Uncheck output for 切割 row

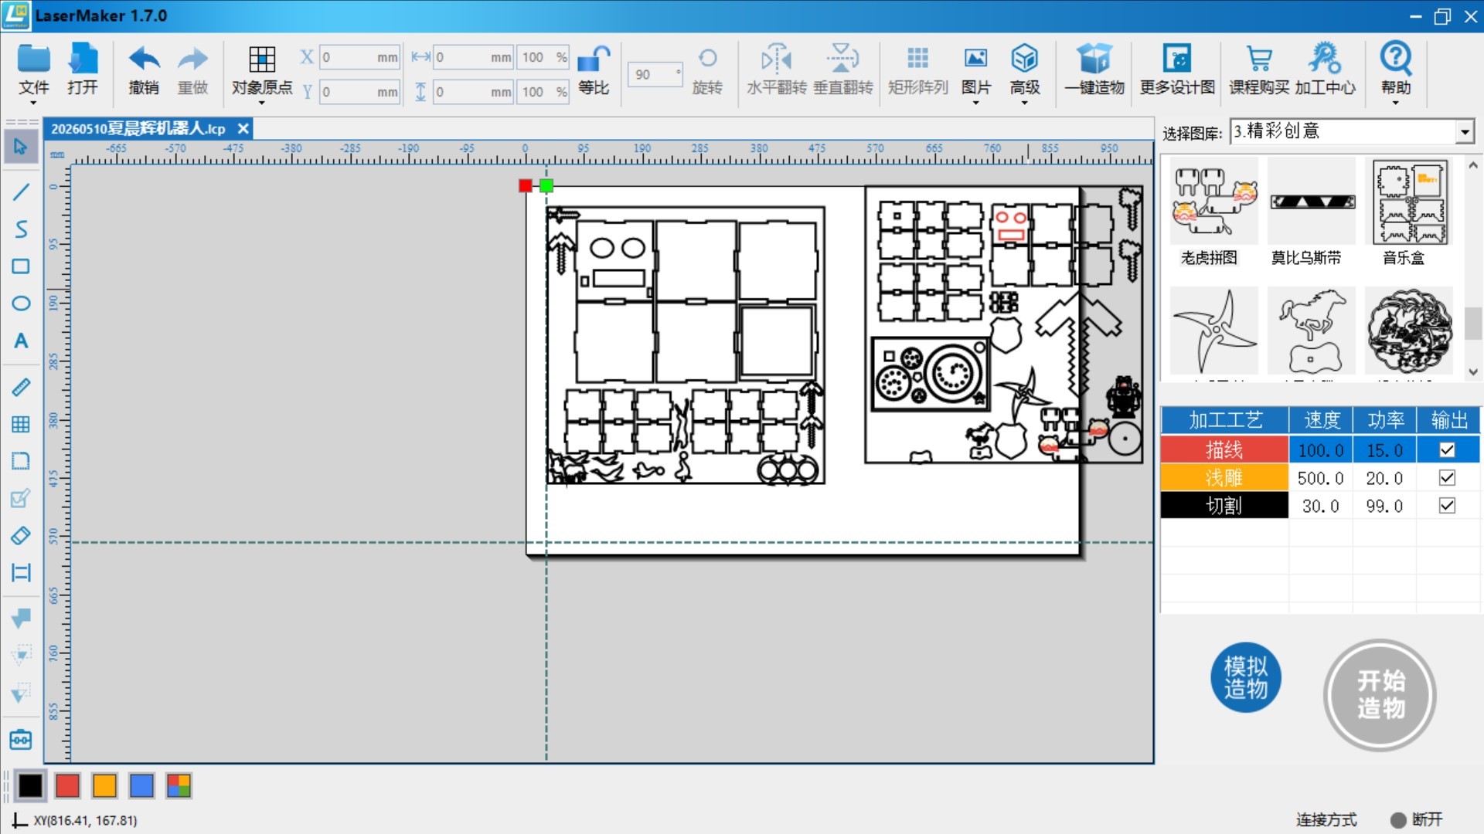1447,506
